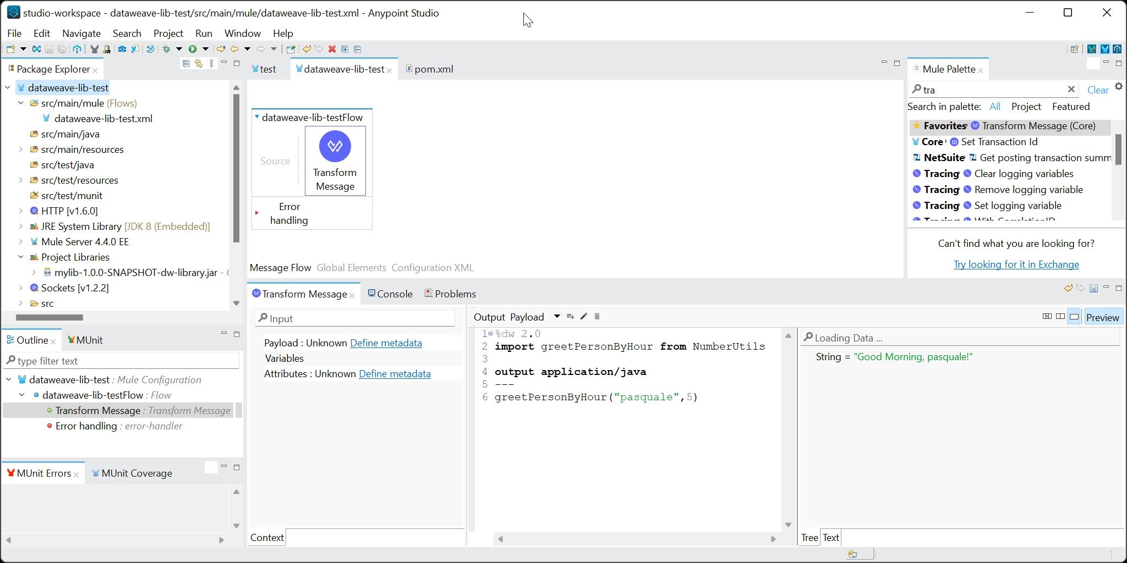The width and height of the screenshot is (1127, 563).
Task: Click the green Run button in toolbar
Action: [x=193, y=49]
